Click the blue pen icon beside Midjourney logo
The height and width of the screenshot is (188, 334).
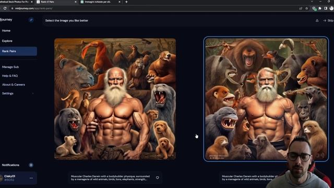coord(31,20)
